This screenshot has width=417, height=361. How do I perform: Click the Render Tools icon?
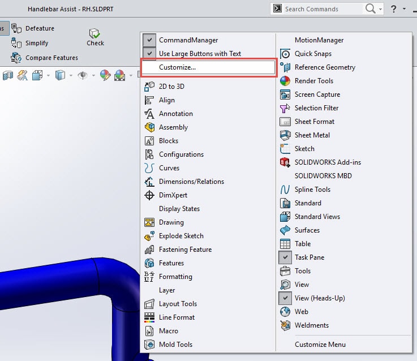(x=285, y=81)
